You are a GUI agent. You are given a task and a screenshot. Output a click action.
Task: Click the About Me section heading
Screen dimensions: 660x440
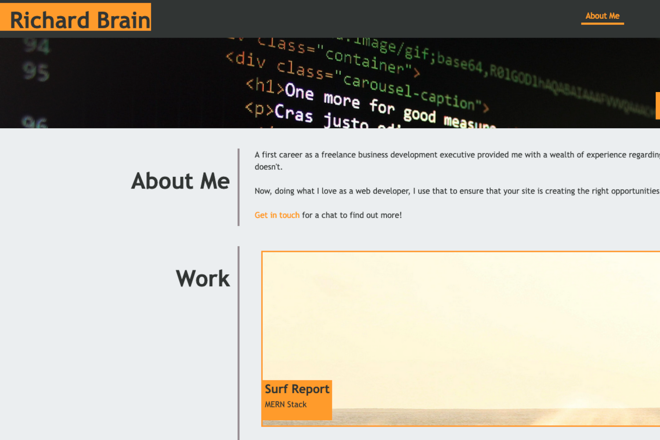click(x=180, y=181)
